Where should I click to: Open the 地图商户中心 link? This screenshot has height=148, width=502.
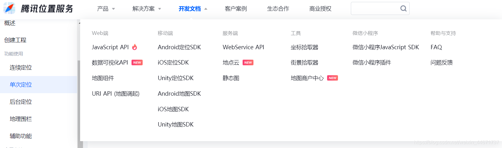(307, 78)
